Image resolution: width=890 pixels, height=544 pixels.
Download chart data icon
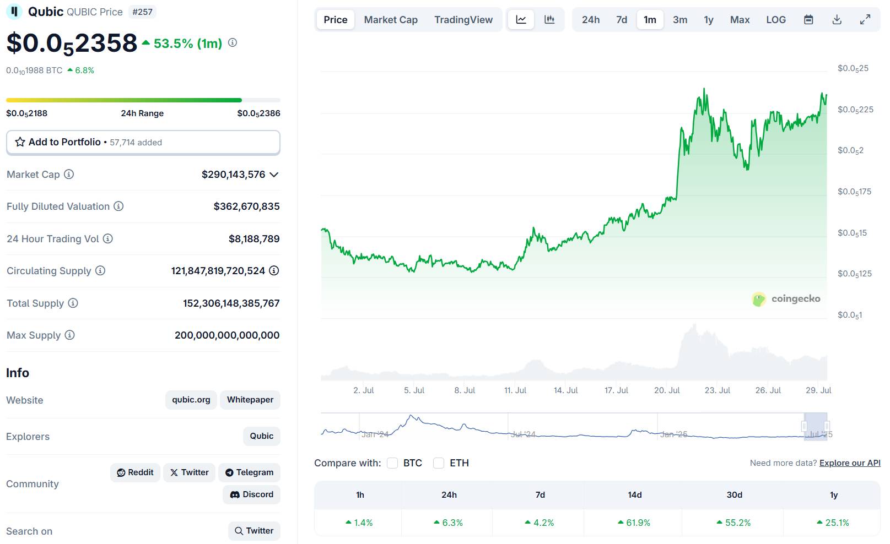[837, 20]
